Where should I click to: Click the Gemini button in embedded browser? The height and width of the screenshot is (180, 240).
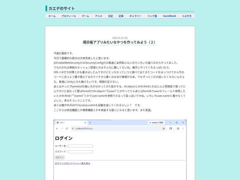tap(156, 123)
